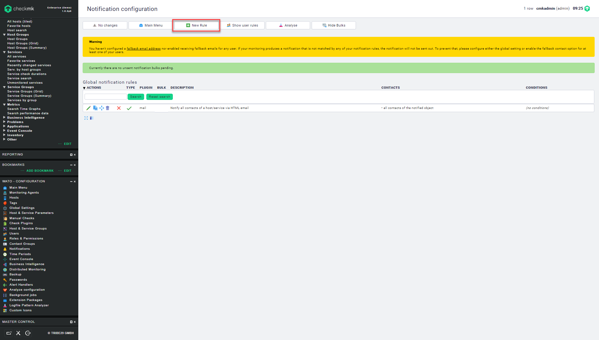Viewport: 599px width, 340px height.
Task: Click the table display options icon below rule
Action: click(92, 118)
